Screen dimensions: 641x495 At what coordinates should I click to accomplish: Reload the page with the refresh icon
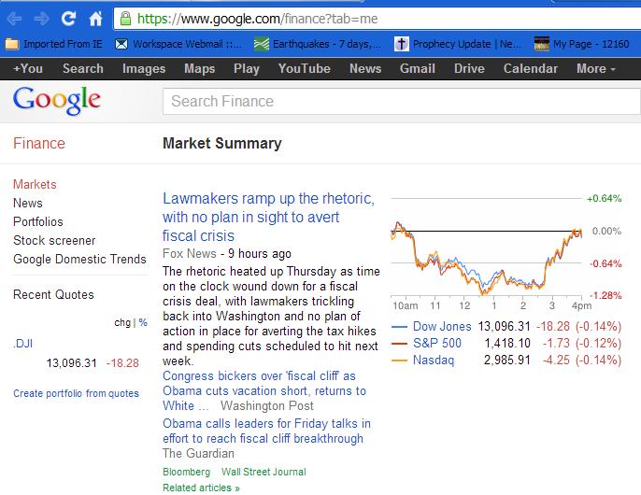pyautogui.click(x=69, y=18)
